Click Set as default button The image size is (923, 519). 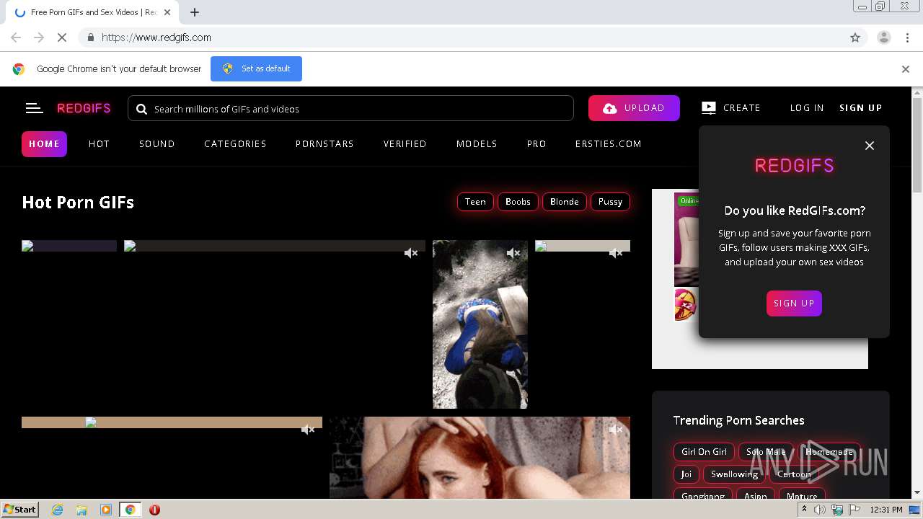[x=256, y=68]
